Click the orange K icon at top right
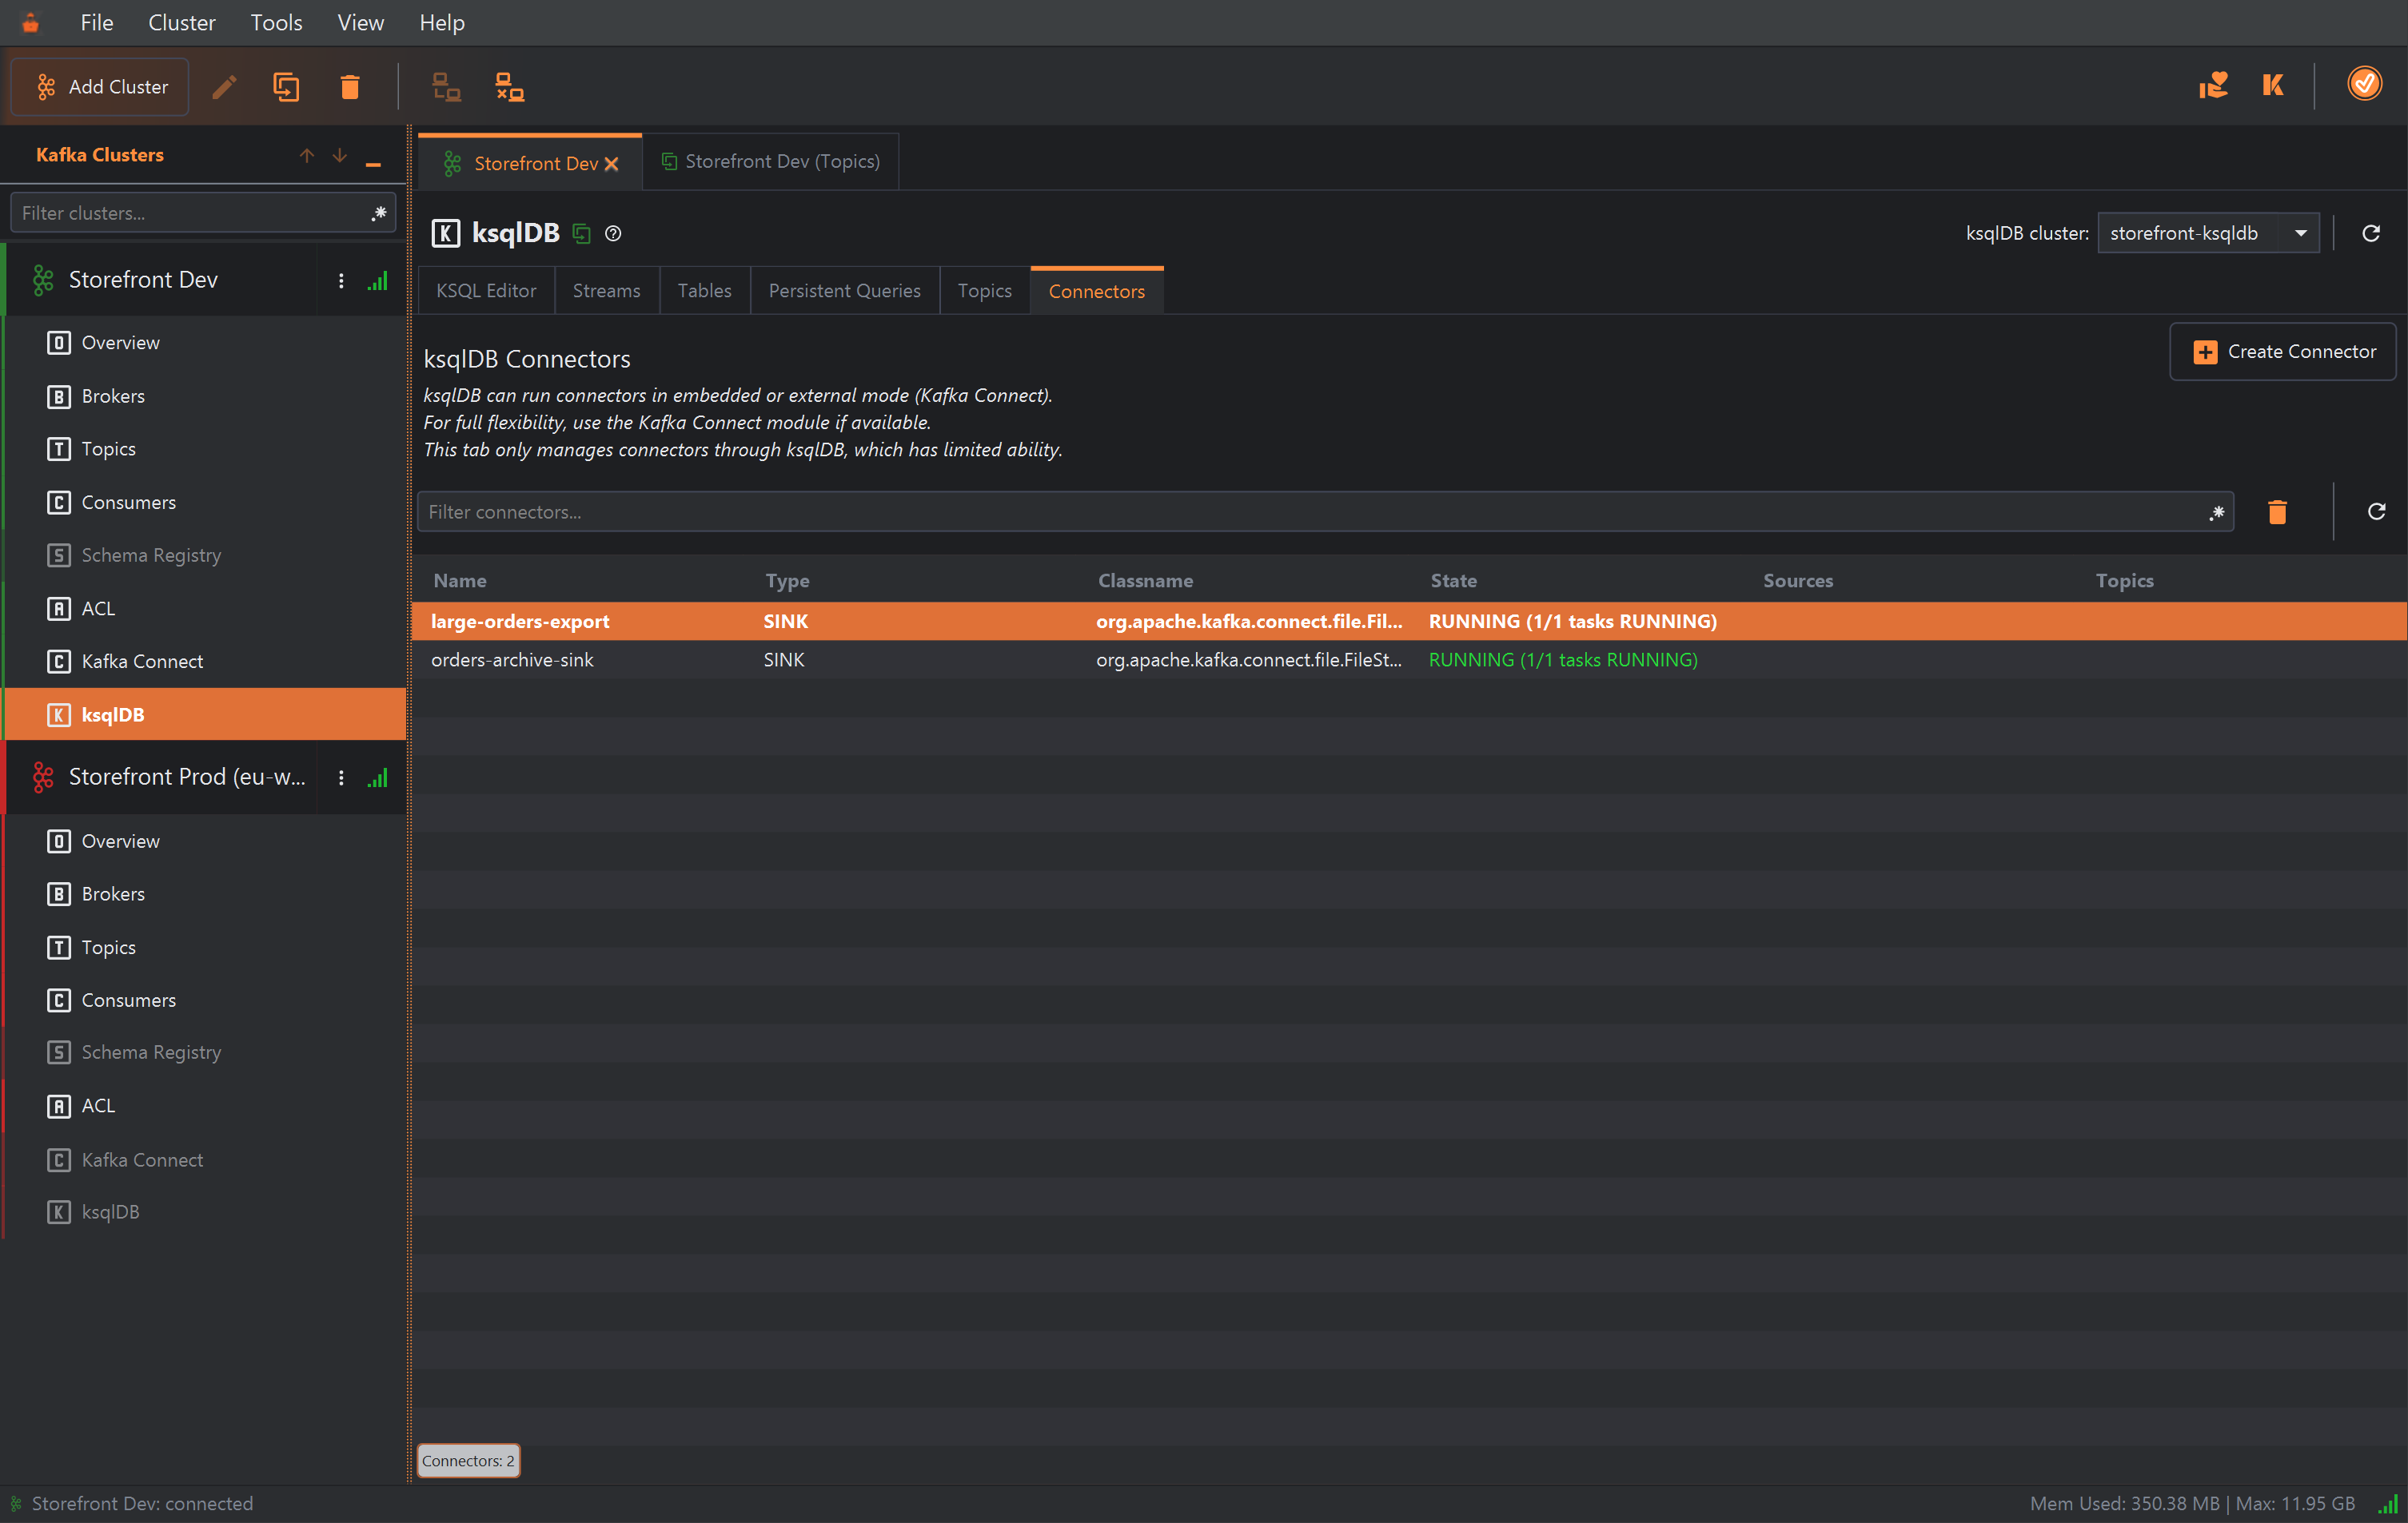2408x1523 pixels. tap(2272, 85)
